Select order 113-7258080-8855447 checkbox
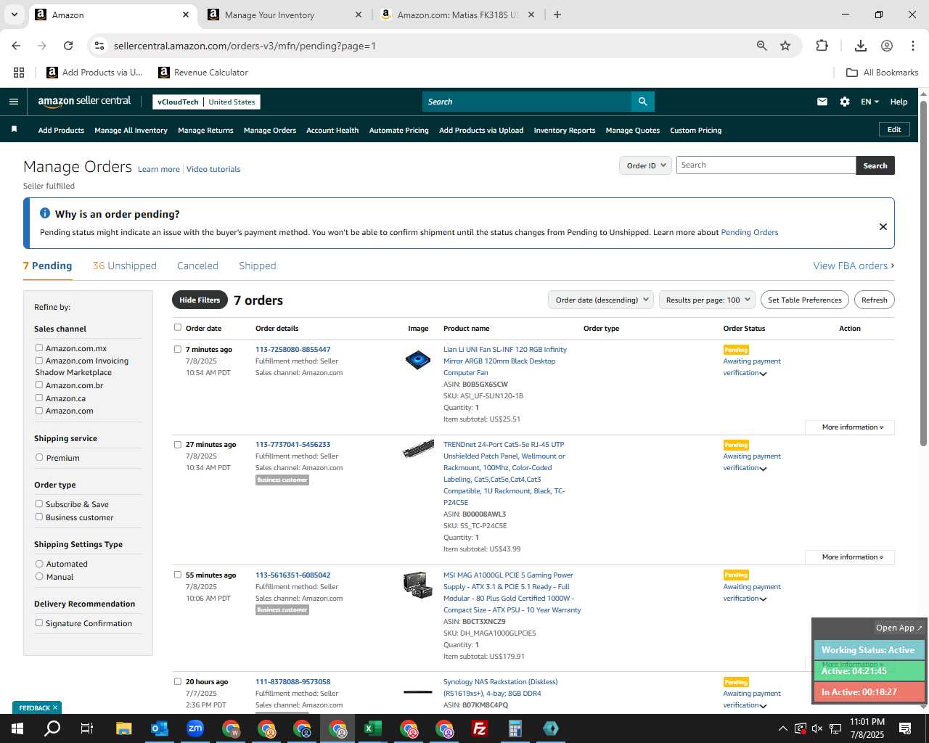Viewport: 929px width, 743px height. coord(177,349)
